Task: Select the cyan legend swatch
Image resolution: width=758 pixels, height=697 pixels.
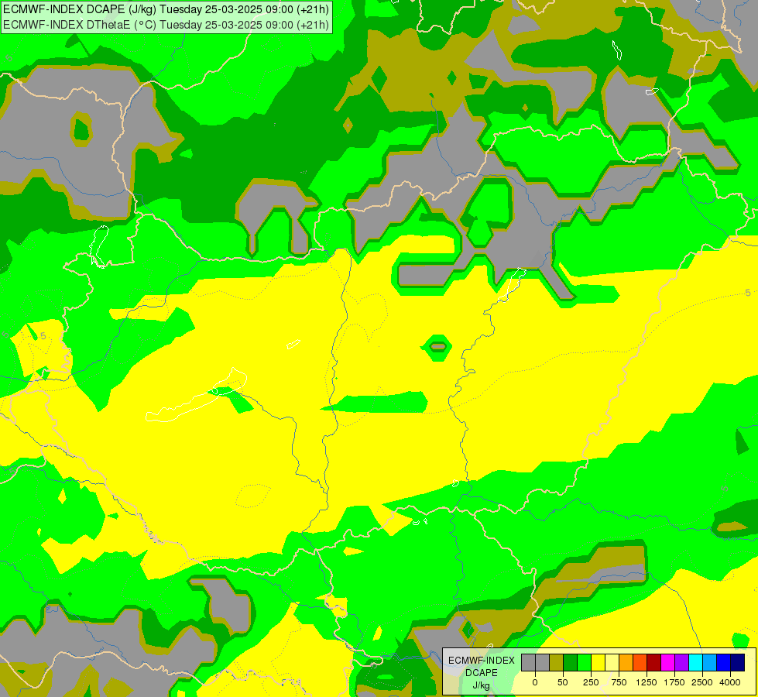Action: 696,663
